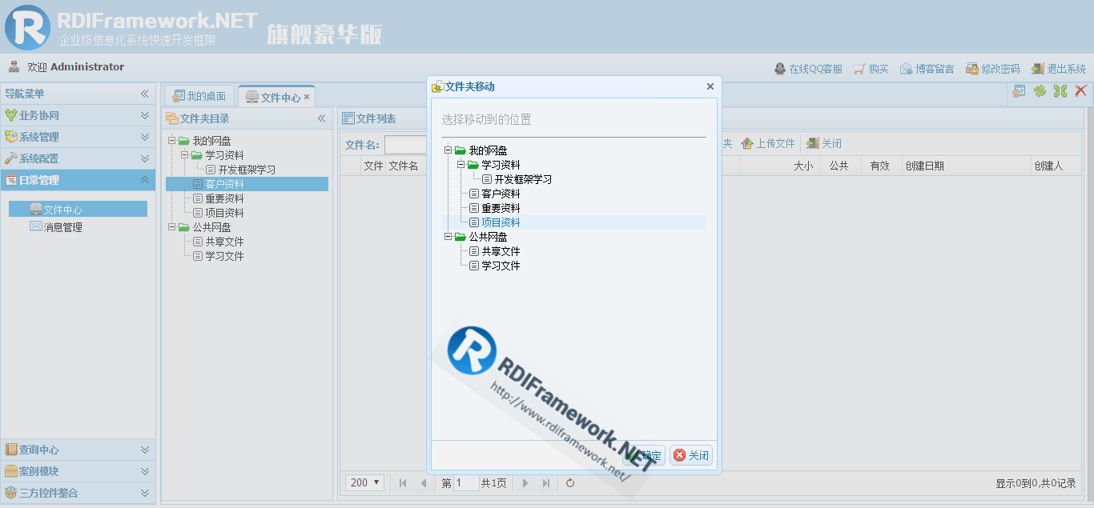Close the 文件夹移动 dialog with X

(710, 86)
